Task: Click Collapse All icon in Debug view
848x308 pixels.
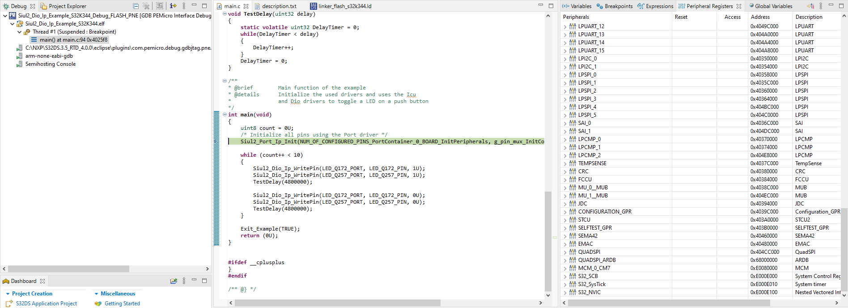Action: 136,6
